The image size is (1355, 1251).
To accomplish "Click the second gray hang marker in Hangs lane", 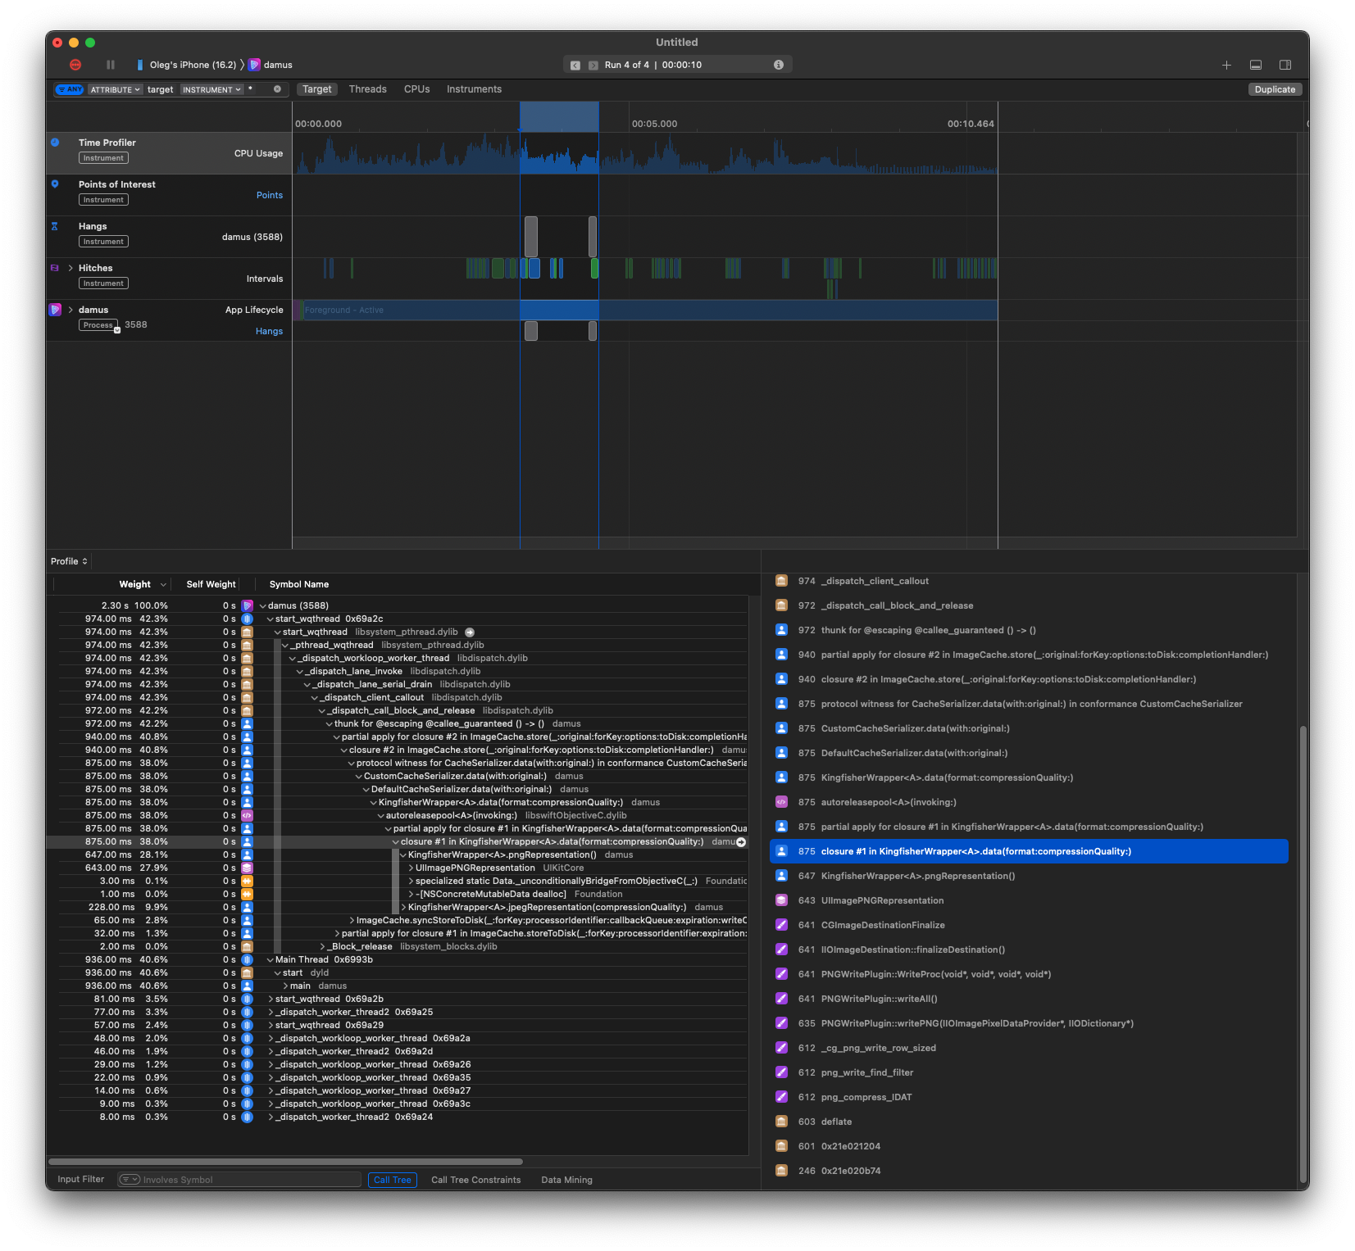I will (593, 237).
